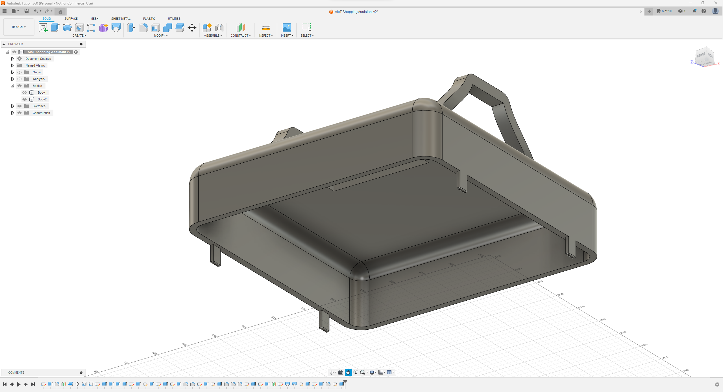This screenshot has height=392, width=723.
Task: Click the Extrude tool icon
Action: pos(55,28)
